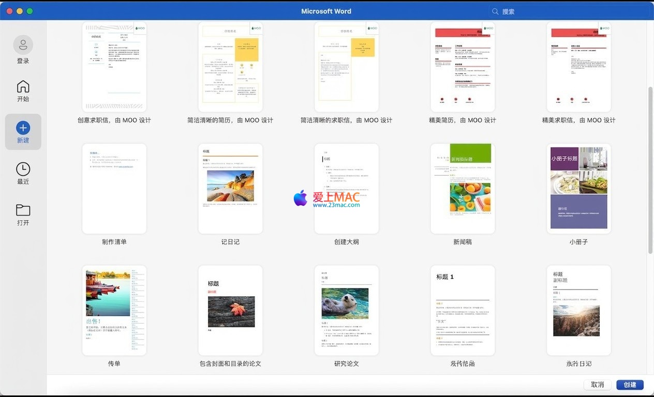Open the 开始 home icon in sidebar
This screenshot has width=654, height=397.
(x=23, y=86)
